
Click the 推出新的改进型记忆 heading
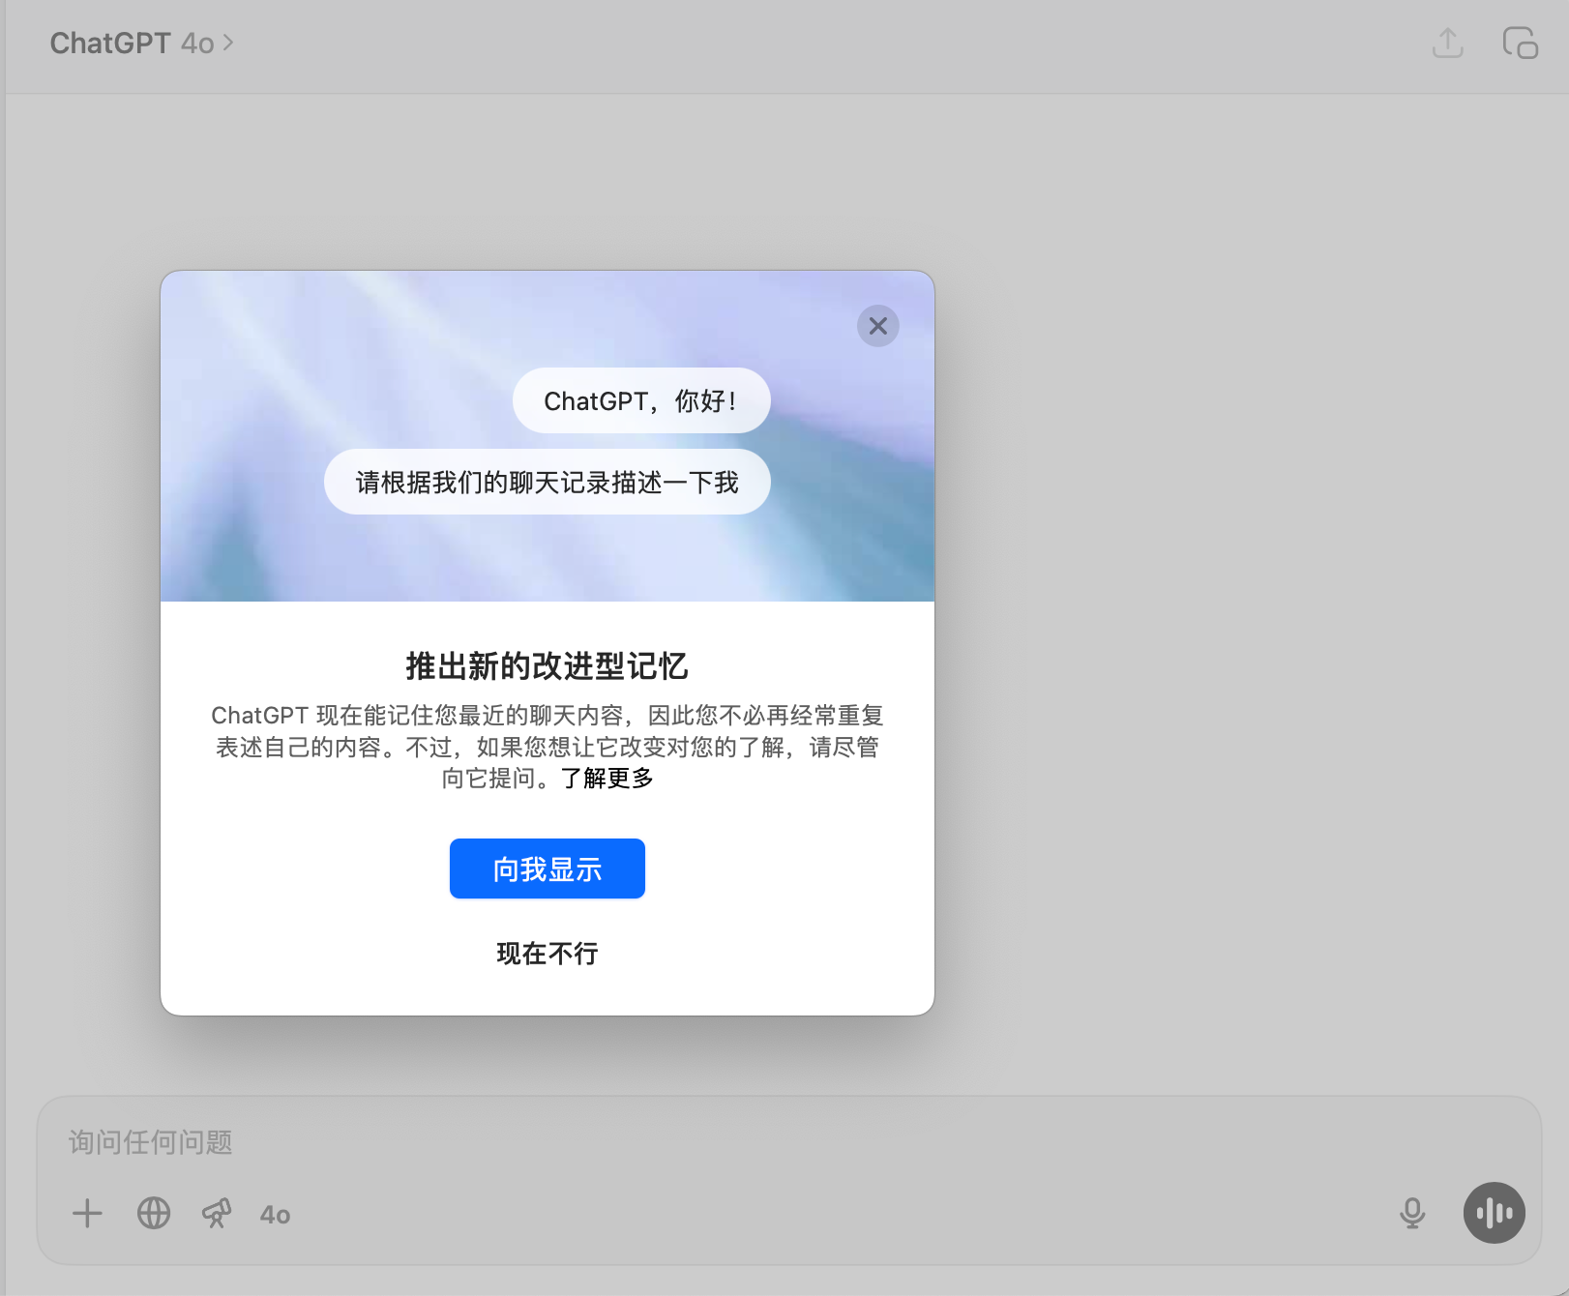(x=548, y=666)
